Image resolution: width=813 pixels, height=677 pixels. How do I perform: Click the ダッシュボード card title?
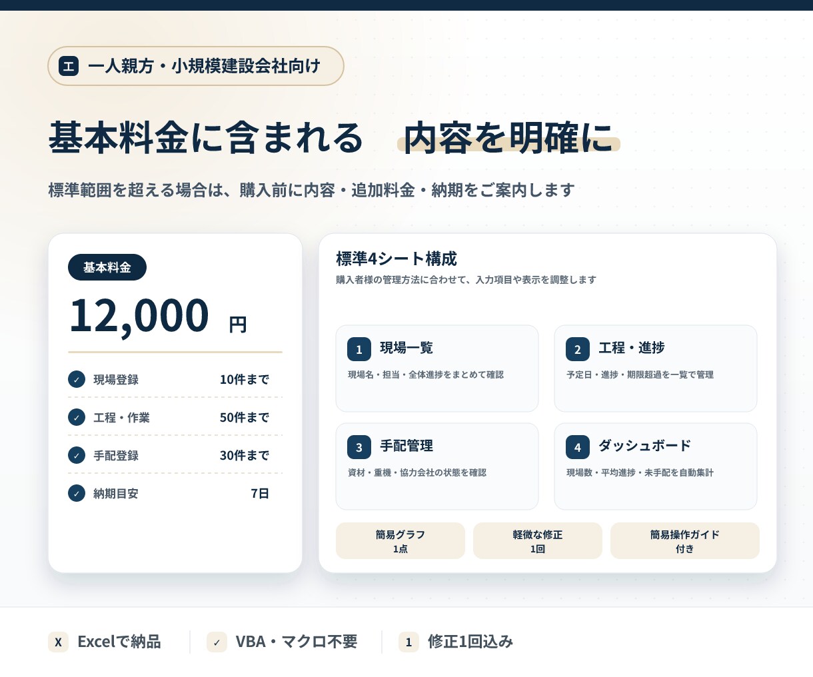(x=644, y=446)
